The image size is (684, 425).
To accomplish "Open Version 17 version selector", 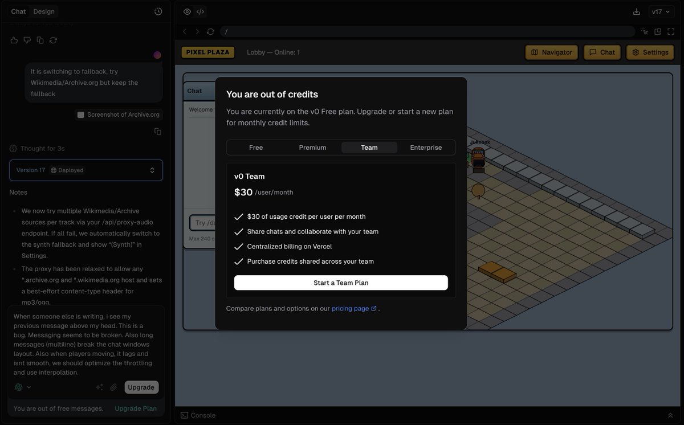I will point(86,170).
